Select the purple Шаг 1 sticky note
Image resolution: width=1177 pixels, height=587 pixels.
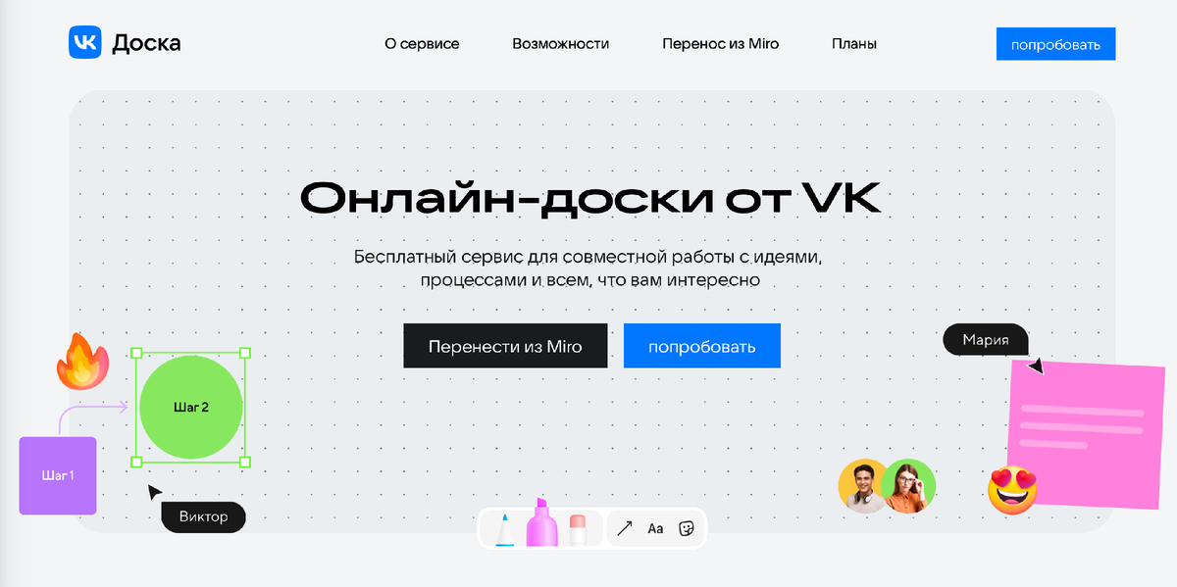57,475
